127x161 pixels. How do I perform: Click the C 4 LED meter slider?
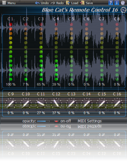click(x=56, y=52)
